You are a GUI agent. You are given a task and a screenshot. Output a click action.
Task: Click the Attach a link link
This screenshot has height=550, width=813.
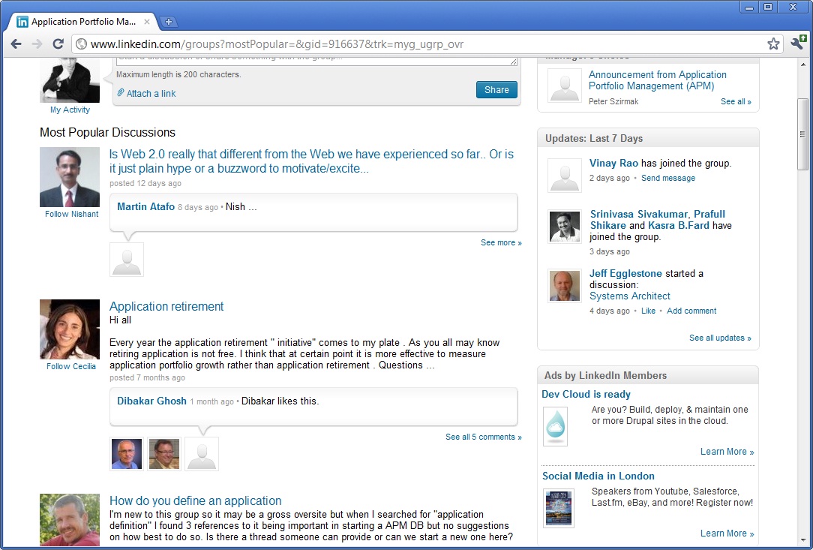coord(151,93)
